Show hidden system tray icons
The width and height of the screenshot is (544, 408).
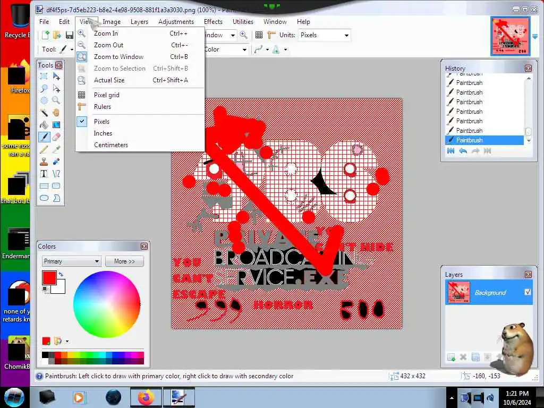[452, 398]
